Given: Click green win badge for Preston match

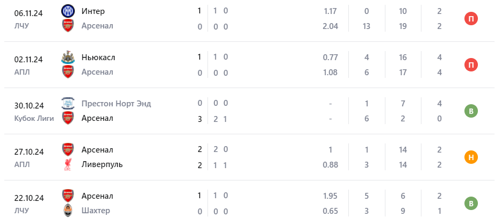Looking at the screenshot, I should 471,111.
